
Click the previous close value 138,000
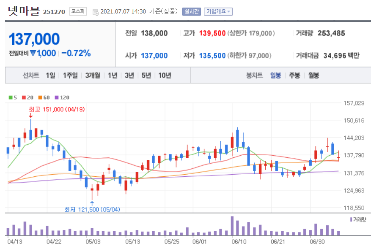click(x=154, y=33)
